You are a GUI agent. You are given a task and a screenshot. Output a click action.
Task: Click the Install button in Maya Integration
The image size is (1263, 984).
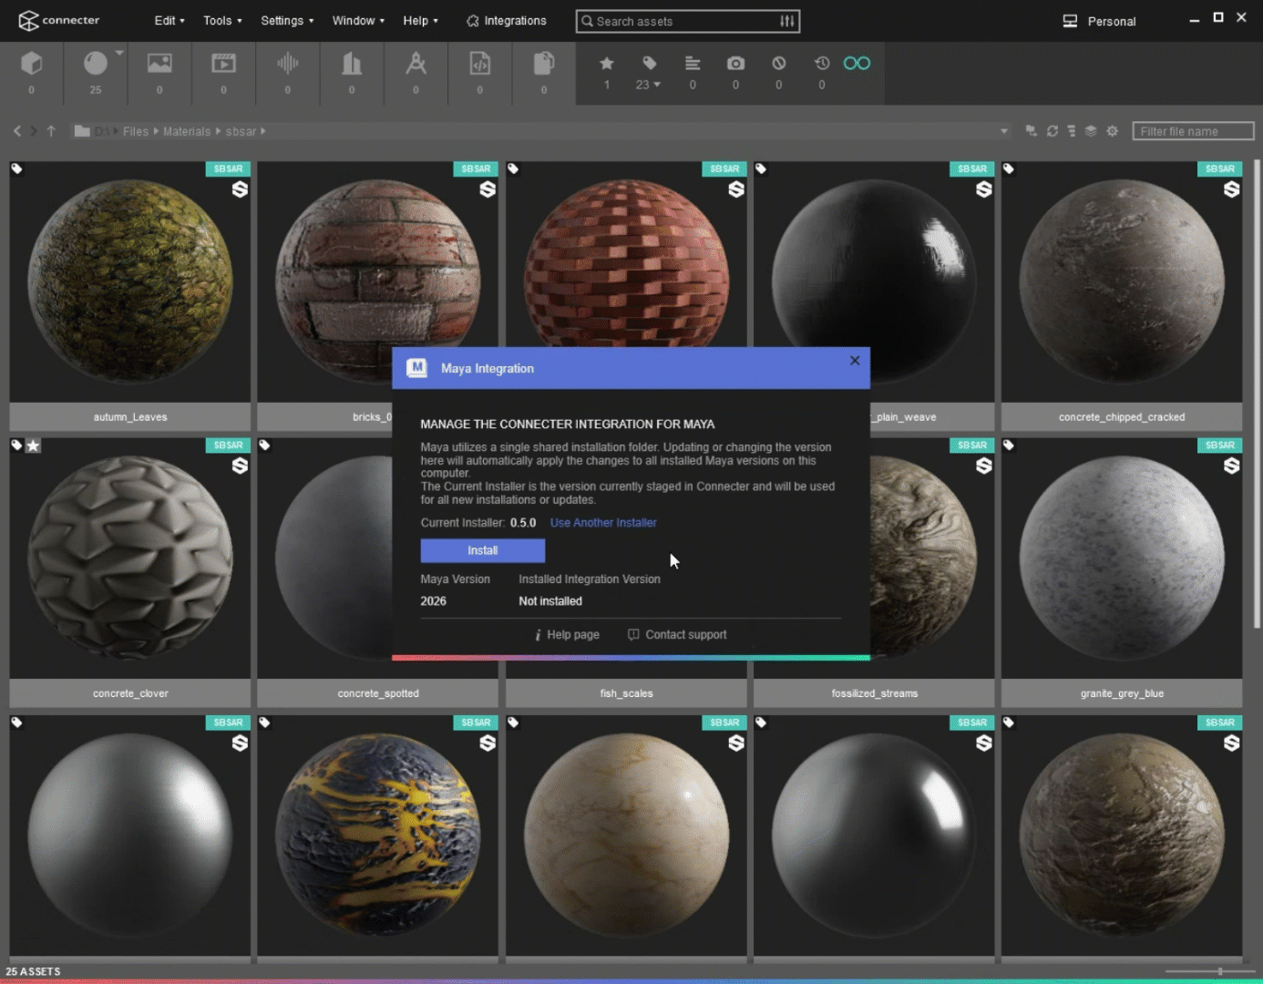483,550
